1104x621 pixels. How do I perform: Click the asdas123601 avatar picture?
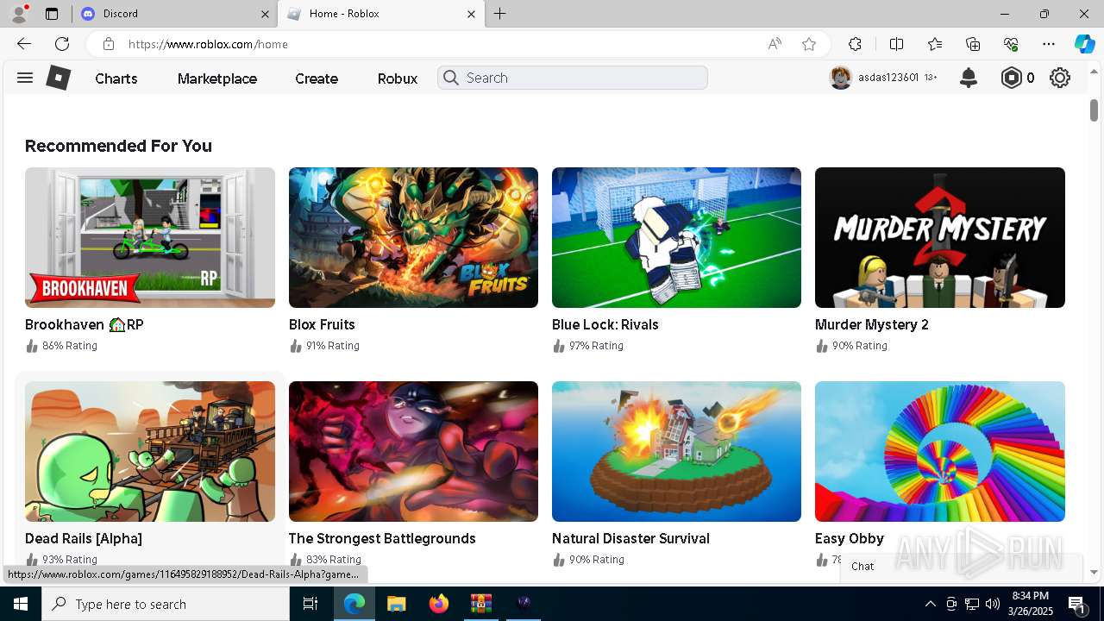(x=840, y=78)
